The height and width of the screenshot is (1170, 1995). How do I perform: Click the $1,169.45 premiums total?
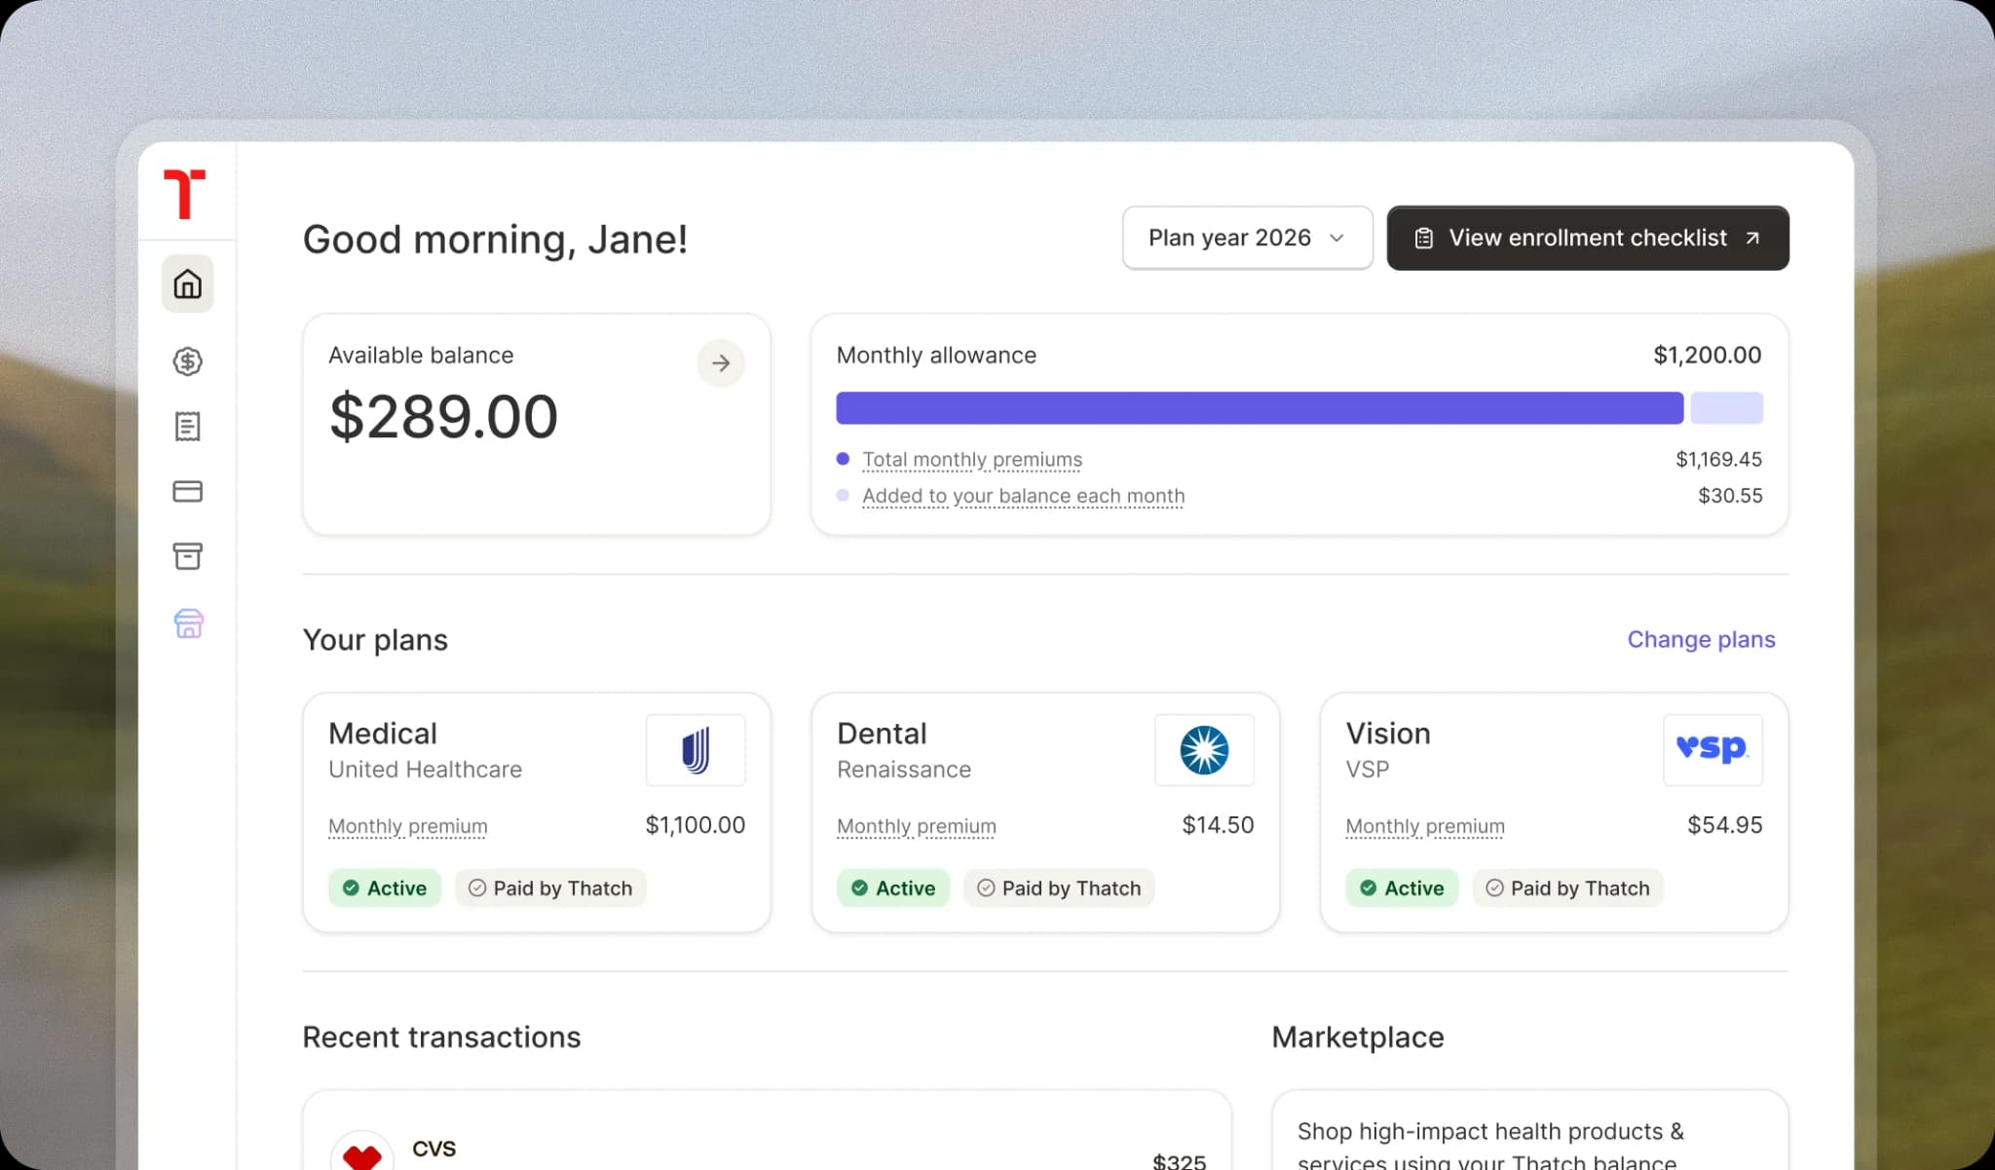pyautogui.click(x=1718, y=459)
